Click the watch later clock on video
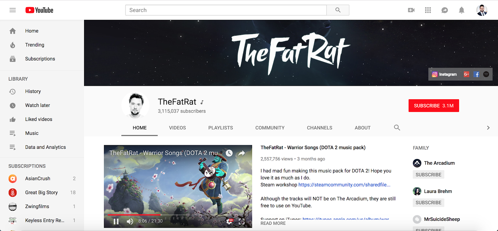The image size is (498, 231). 229,153
